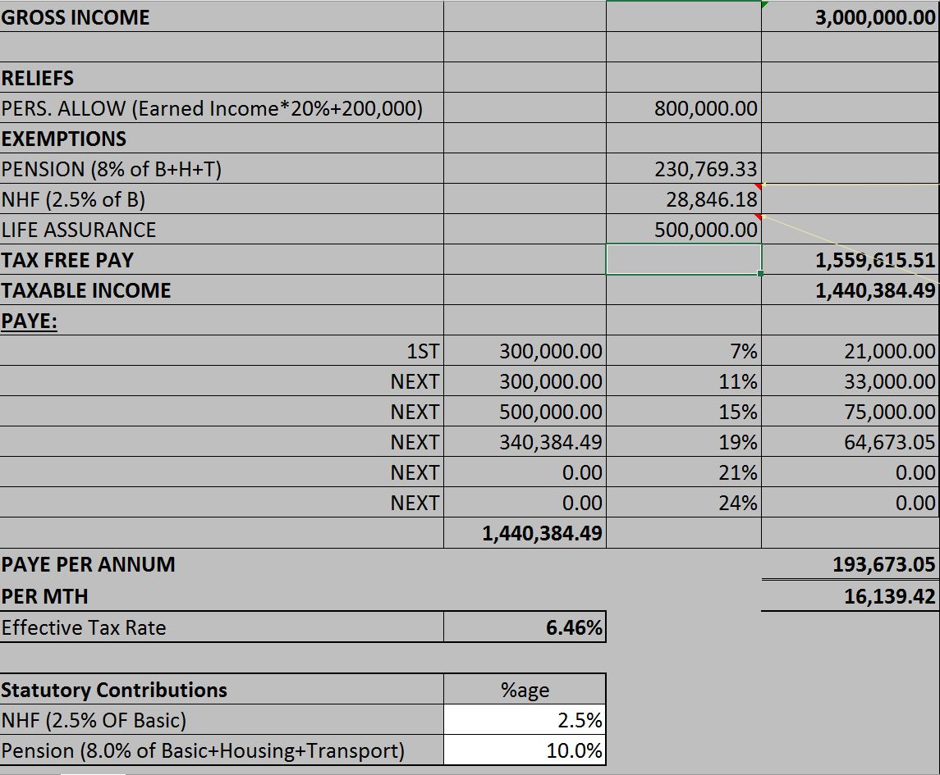The width and height of the screenshot is (940, 775).
Task: Click the Effective Tax Rate 6.46% cell
Action: (574, 628)
